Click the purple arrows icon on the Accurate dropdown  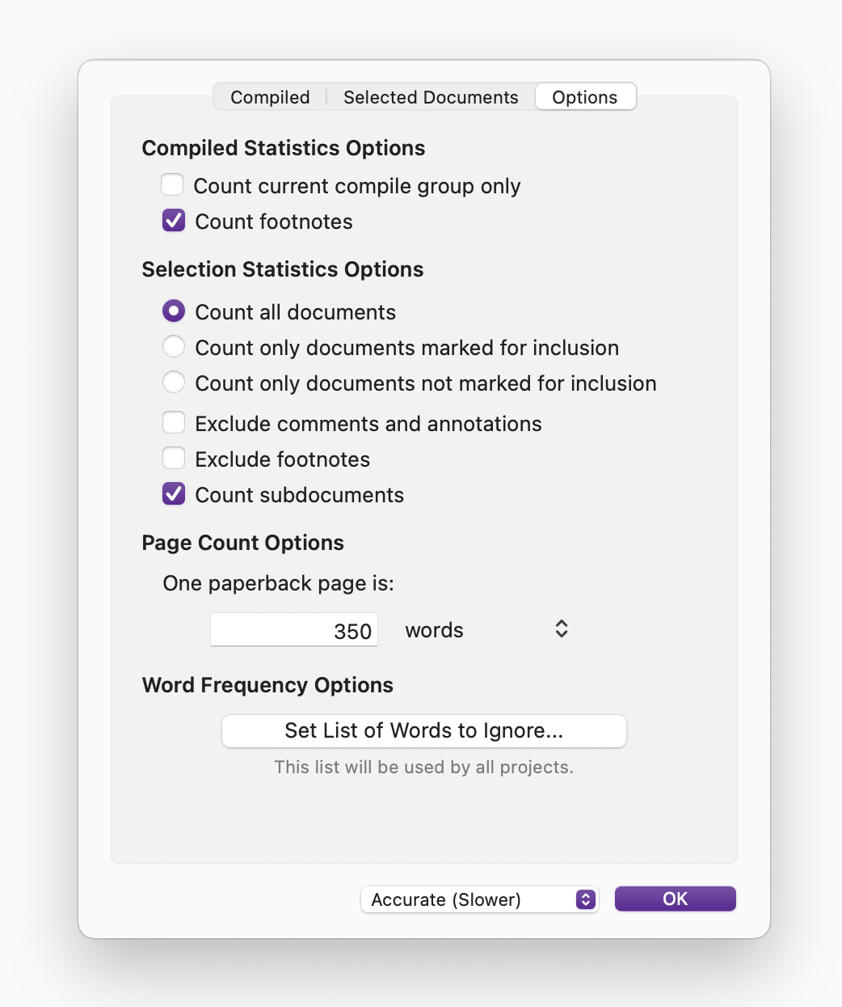(x=586, y=899)
